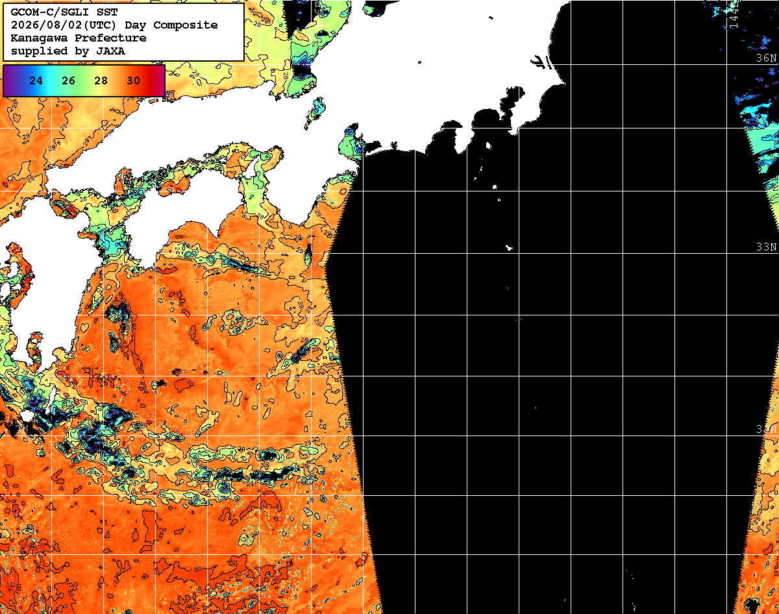Click the 30 label on the color scale
This screenshot has height=614, width=779.
pos(134,81)
